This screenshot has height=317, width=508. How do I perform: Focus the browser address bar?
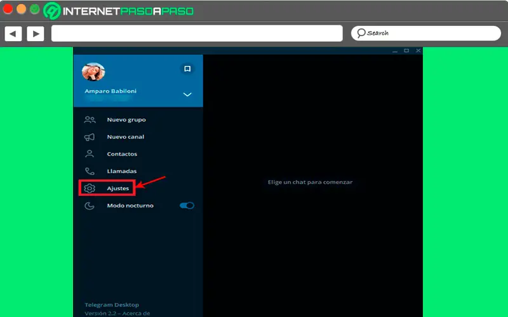tap(197, 34)
